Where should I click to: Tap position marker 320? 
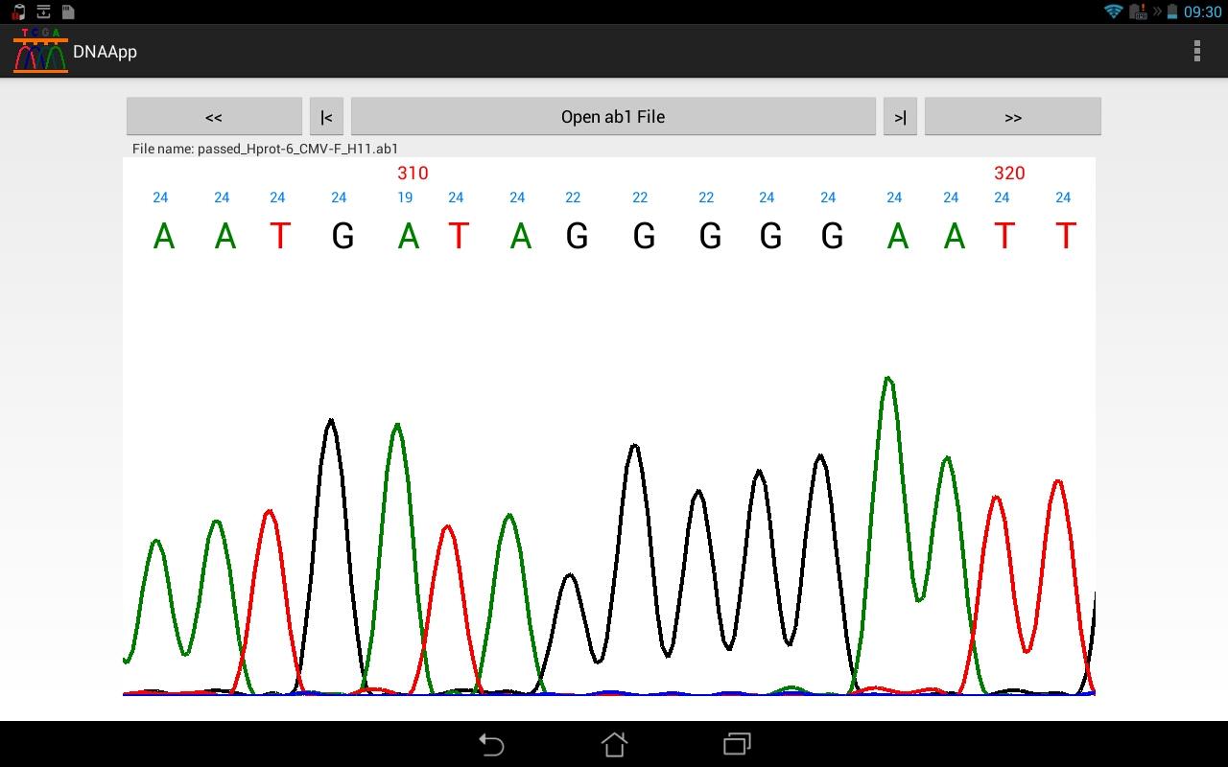click(x=1007, y=174)
